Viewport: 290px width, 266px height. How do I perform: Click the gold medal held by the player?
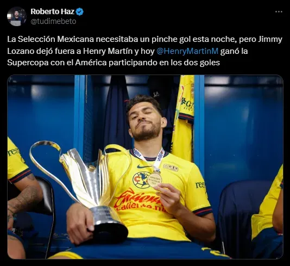point(155,180)
